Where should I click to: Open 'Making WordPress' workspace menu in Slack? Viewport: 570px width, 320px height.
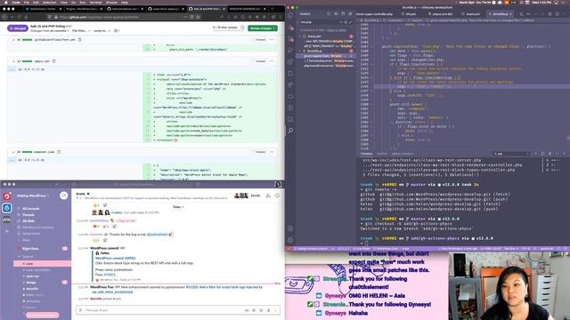[33, 196]
